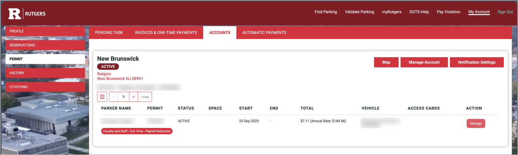The width and height of the screenshot is (518, 155).
Task: Click Permit column header
Action: point(155,108)
